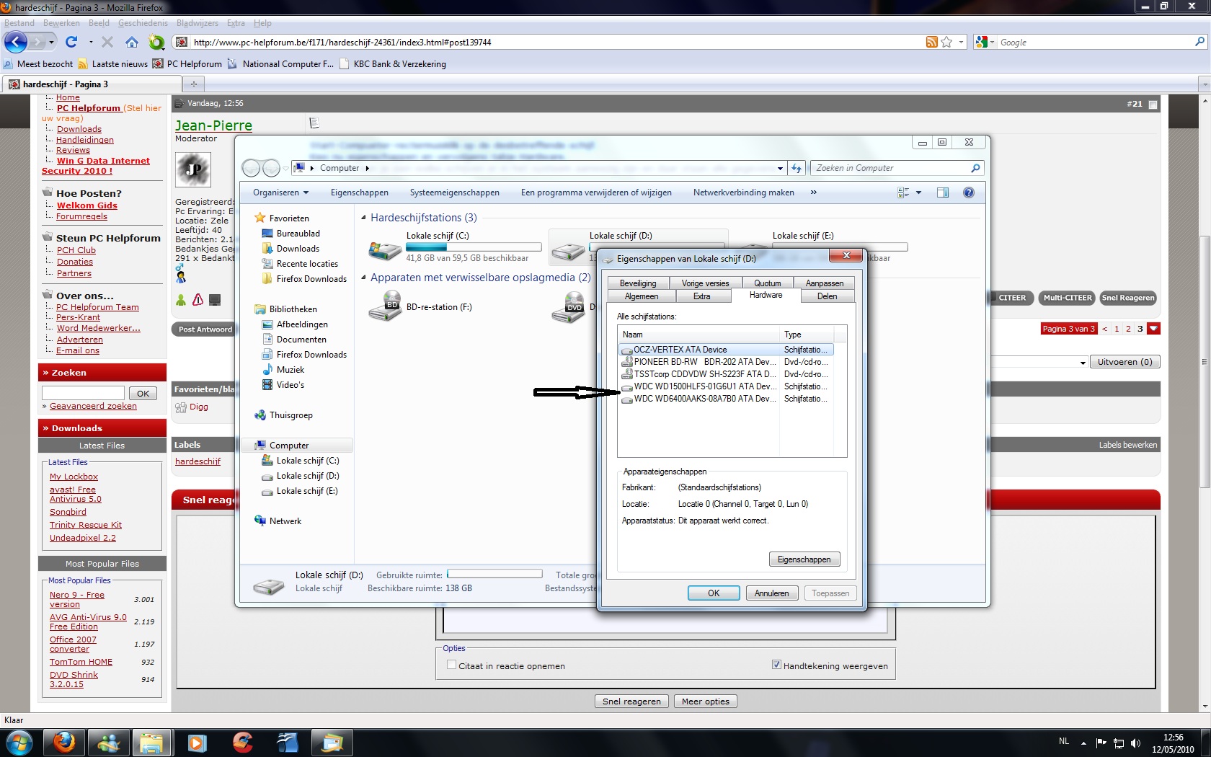Bookmark page with the star icon
Image resolution: width=1211 pixels, height=757 pixels.
click(x=946, y=43)
